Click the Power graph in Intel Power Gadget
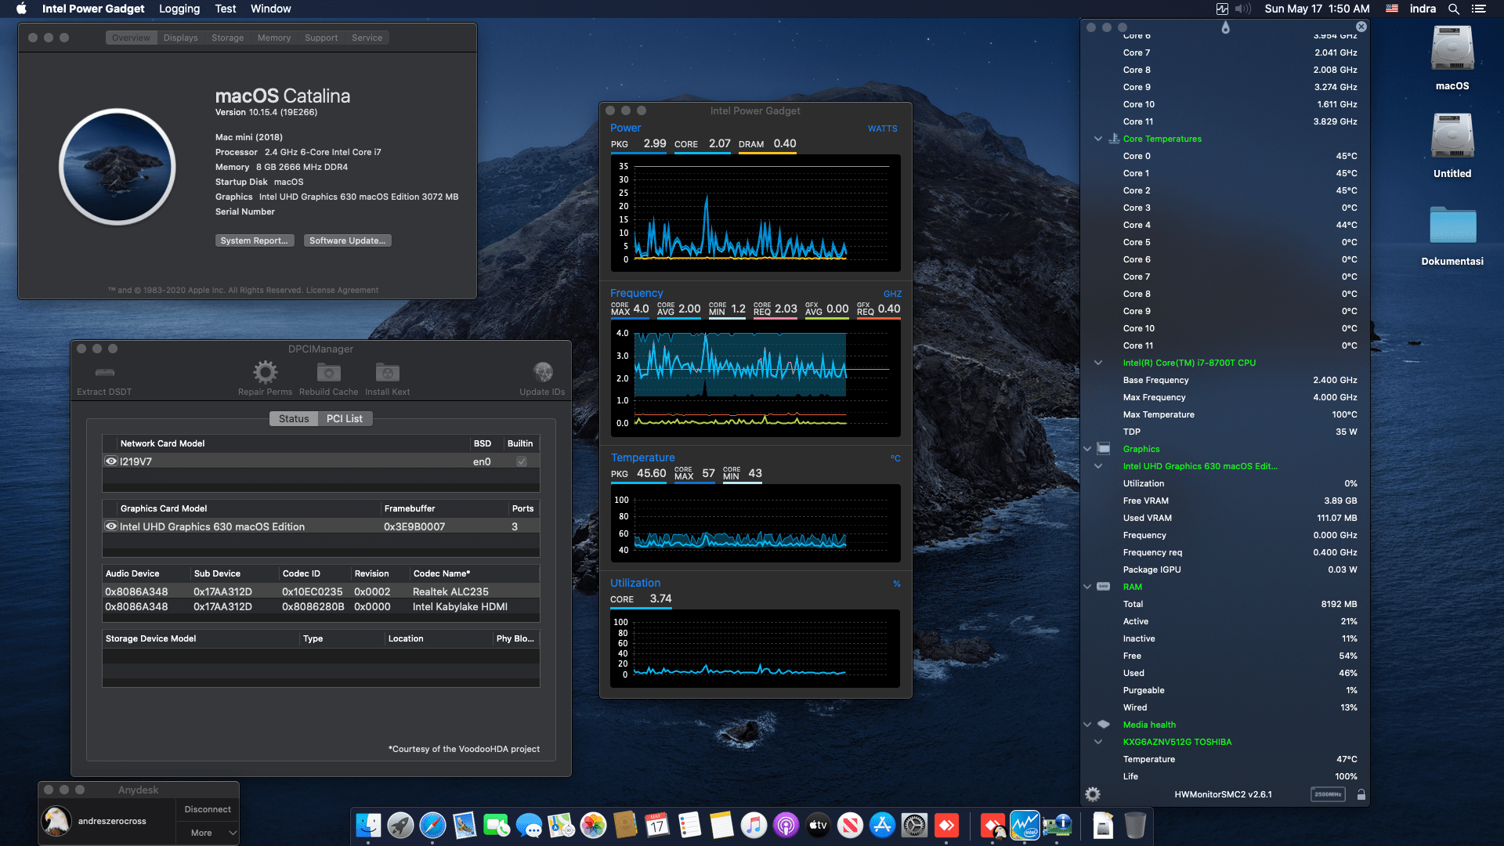The width and height of the screenshot is (1504, 846). coord(755,213)
